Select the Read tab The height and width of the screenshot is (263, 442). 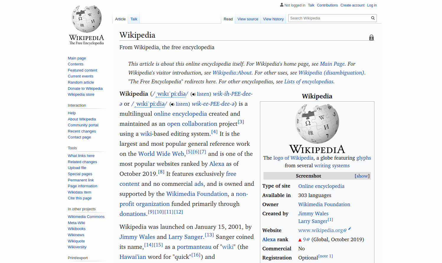click(228, 19)
